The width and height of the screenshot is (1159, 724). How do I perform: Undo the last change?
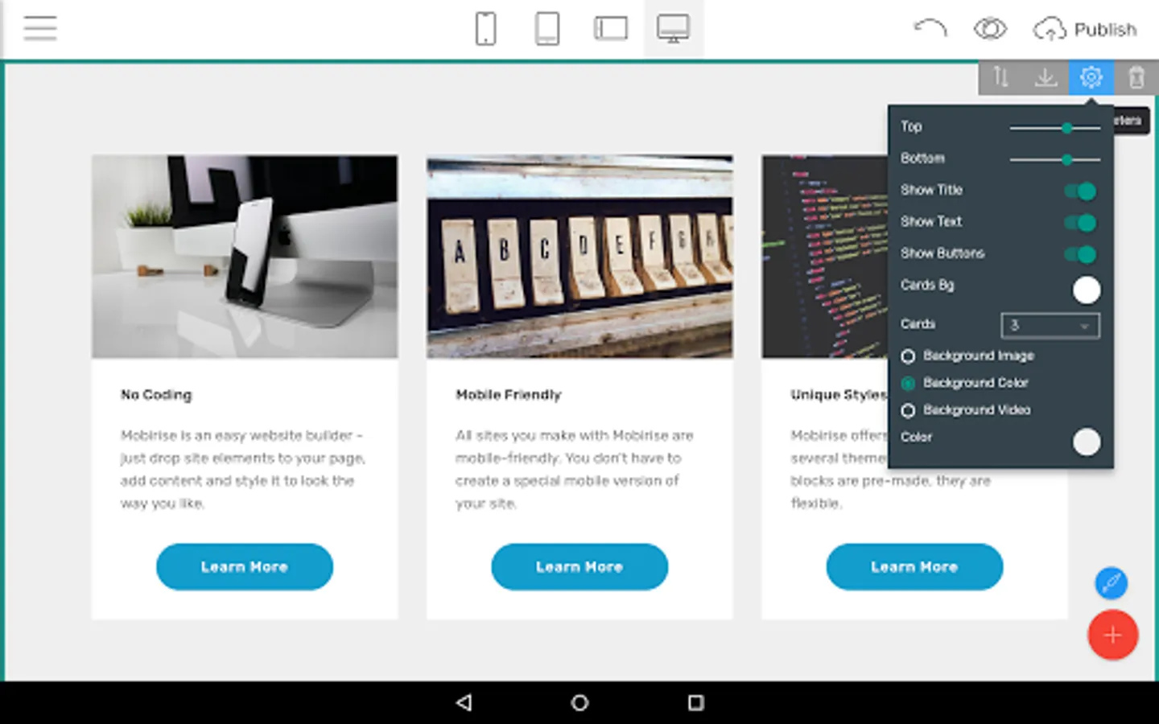(930, 29)
